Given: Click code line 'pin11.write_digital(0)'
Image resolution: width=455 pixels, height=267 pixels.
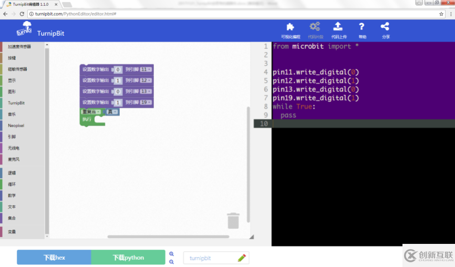Looking at the screenshot, I should click(316, 72).
